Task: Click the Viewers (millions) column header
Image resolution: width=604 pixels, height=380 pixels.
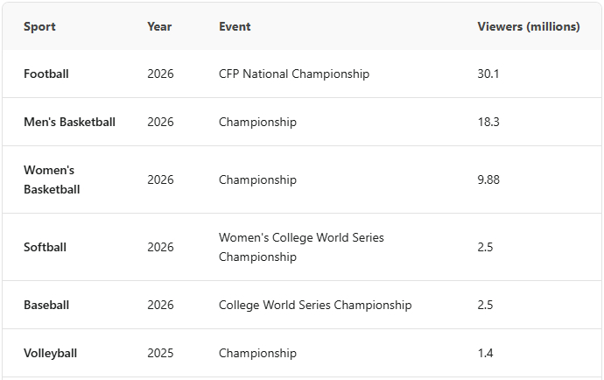Action: coord(529,26)
